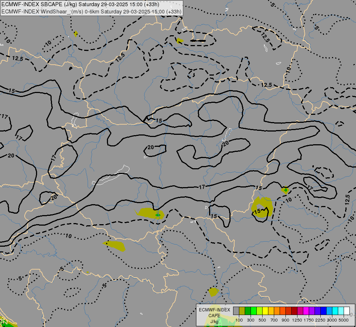The width and height of the screenshot is (356, 327).
Task: Select the olive swatch left of 100
Action: pyautogui.click(x=242, y=311)
